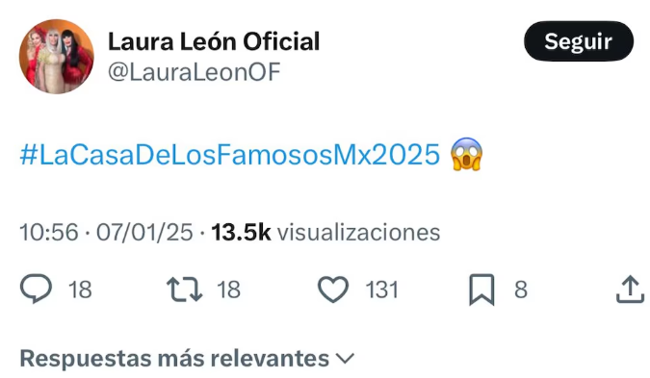Click the reply count 18 next to bubble
The height and width of the screenshot is (378, 650).
pyautogui.click(x=80, y=290)
